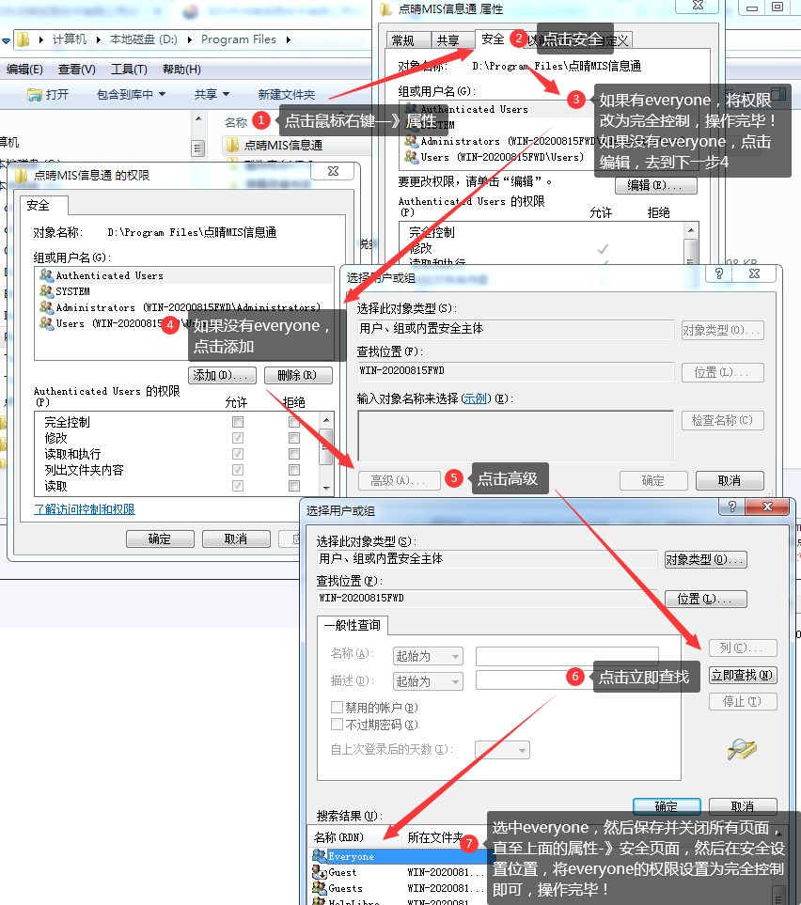Expand breadcrumb arrow after 计算机

click(98, 39)
